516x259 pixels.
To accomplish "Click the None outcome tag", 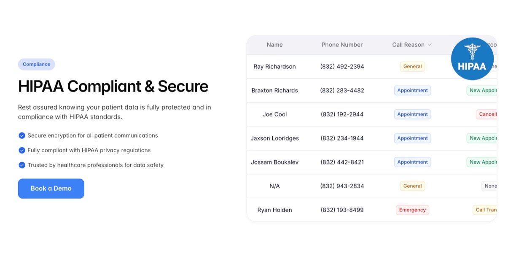I will (490, 186).
